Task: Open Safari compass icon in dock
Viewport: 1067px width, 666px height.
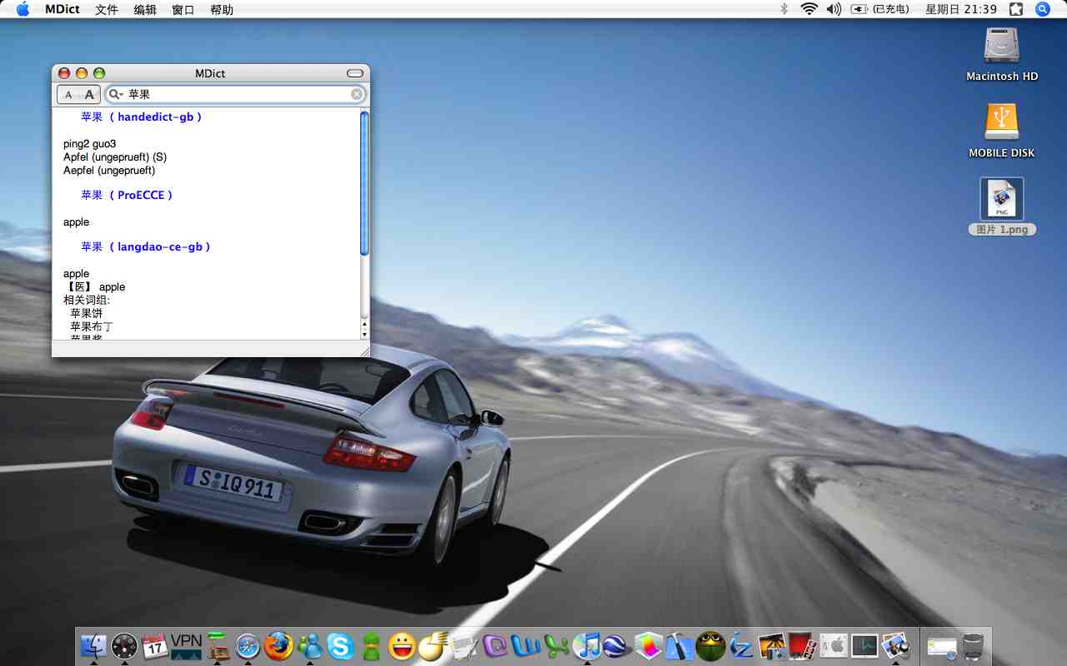Action: point(248,645)
